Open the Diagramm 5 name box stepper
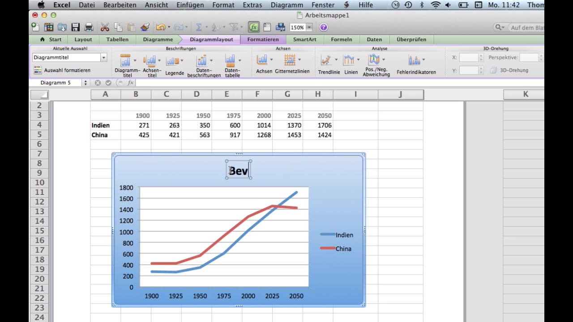This screenshot has width=573, height=322. (x=86, y=83)
